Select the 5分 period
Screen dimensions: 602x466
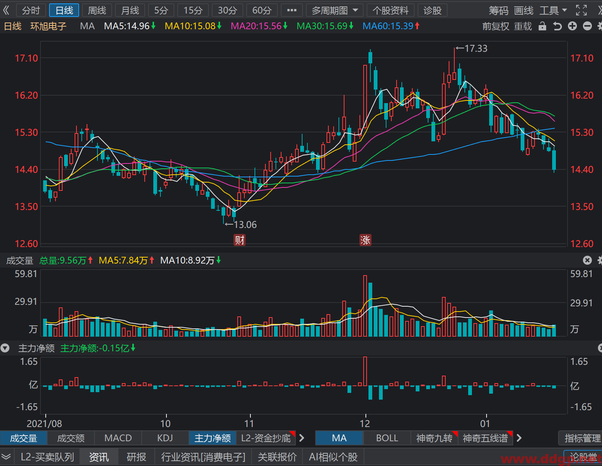click(x=161, y=10)
